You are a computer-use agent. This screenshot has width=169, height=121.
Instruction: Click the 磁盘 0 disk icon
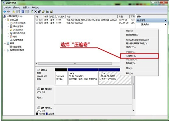click(x=38, y=70)
